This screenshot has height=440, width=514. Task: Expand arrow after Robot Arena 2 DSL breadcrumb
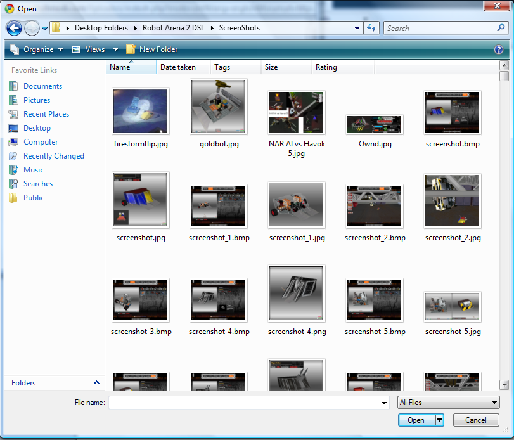point(212,28)
